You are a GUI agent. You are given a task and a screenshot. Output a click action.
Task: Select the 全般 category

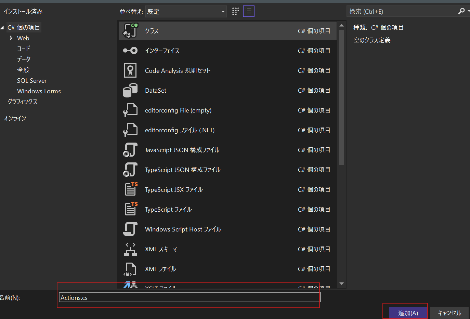[23, 70]
